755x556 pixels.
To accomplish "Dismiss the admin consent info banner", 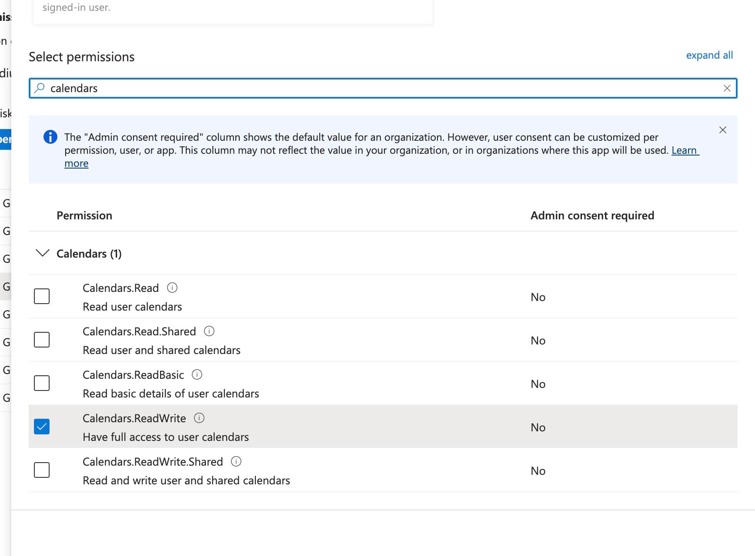I will (723, 130).
